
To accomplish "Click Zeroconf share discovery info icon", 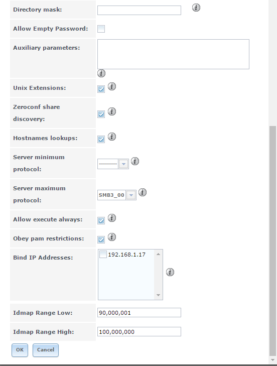I will (x=112, y=111).
